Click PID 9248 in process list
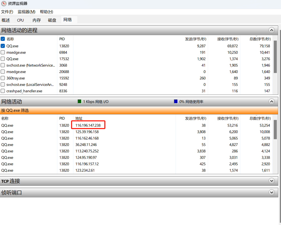This screenshot has height=225, width=281. click(x=63, y=85)
